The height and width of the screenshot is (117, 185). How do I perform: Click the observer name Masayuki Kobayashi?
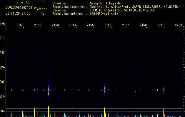(x=106, y=3)
